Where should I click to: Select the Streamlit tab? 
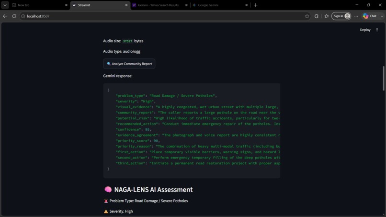click(100, 5)
